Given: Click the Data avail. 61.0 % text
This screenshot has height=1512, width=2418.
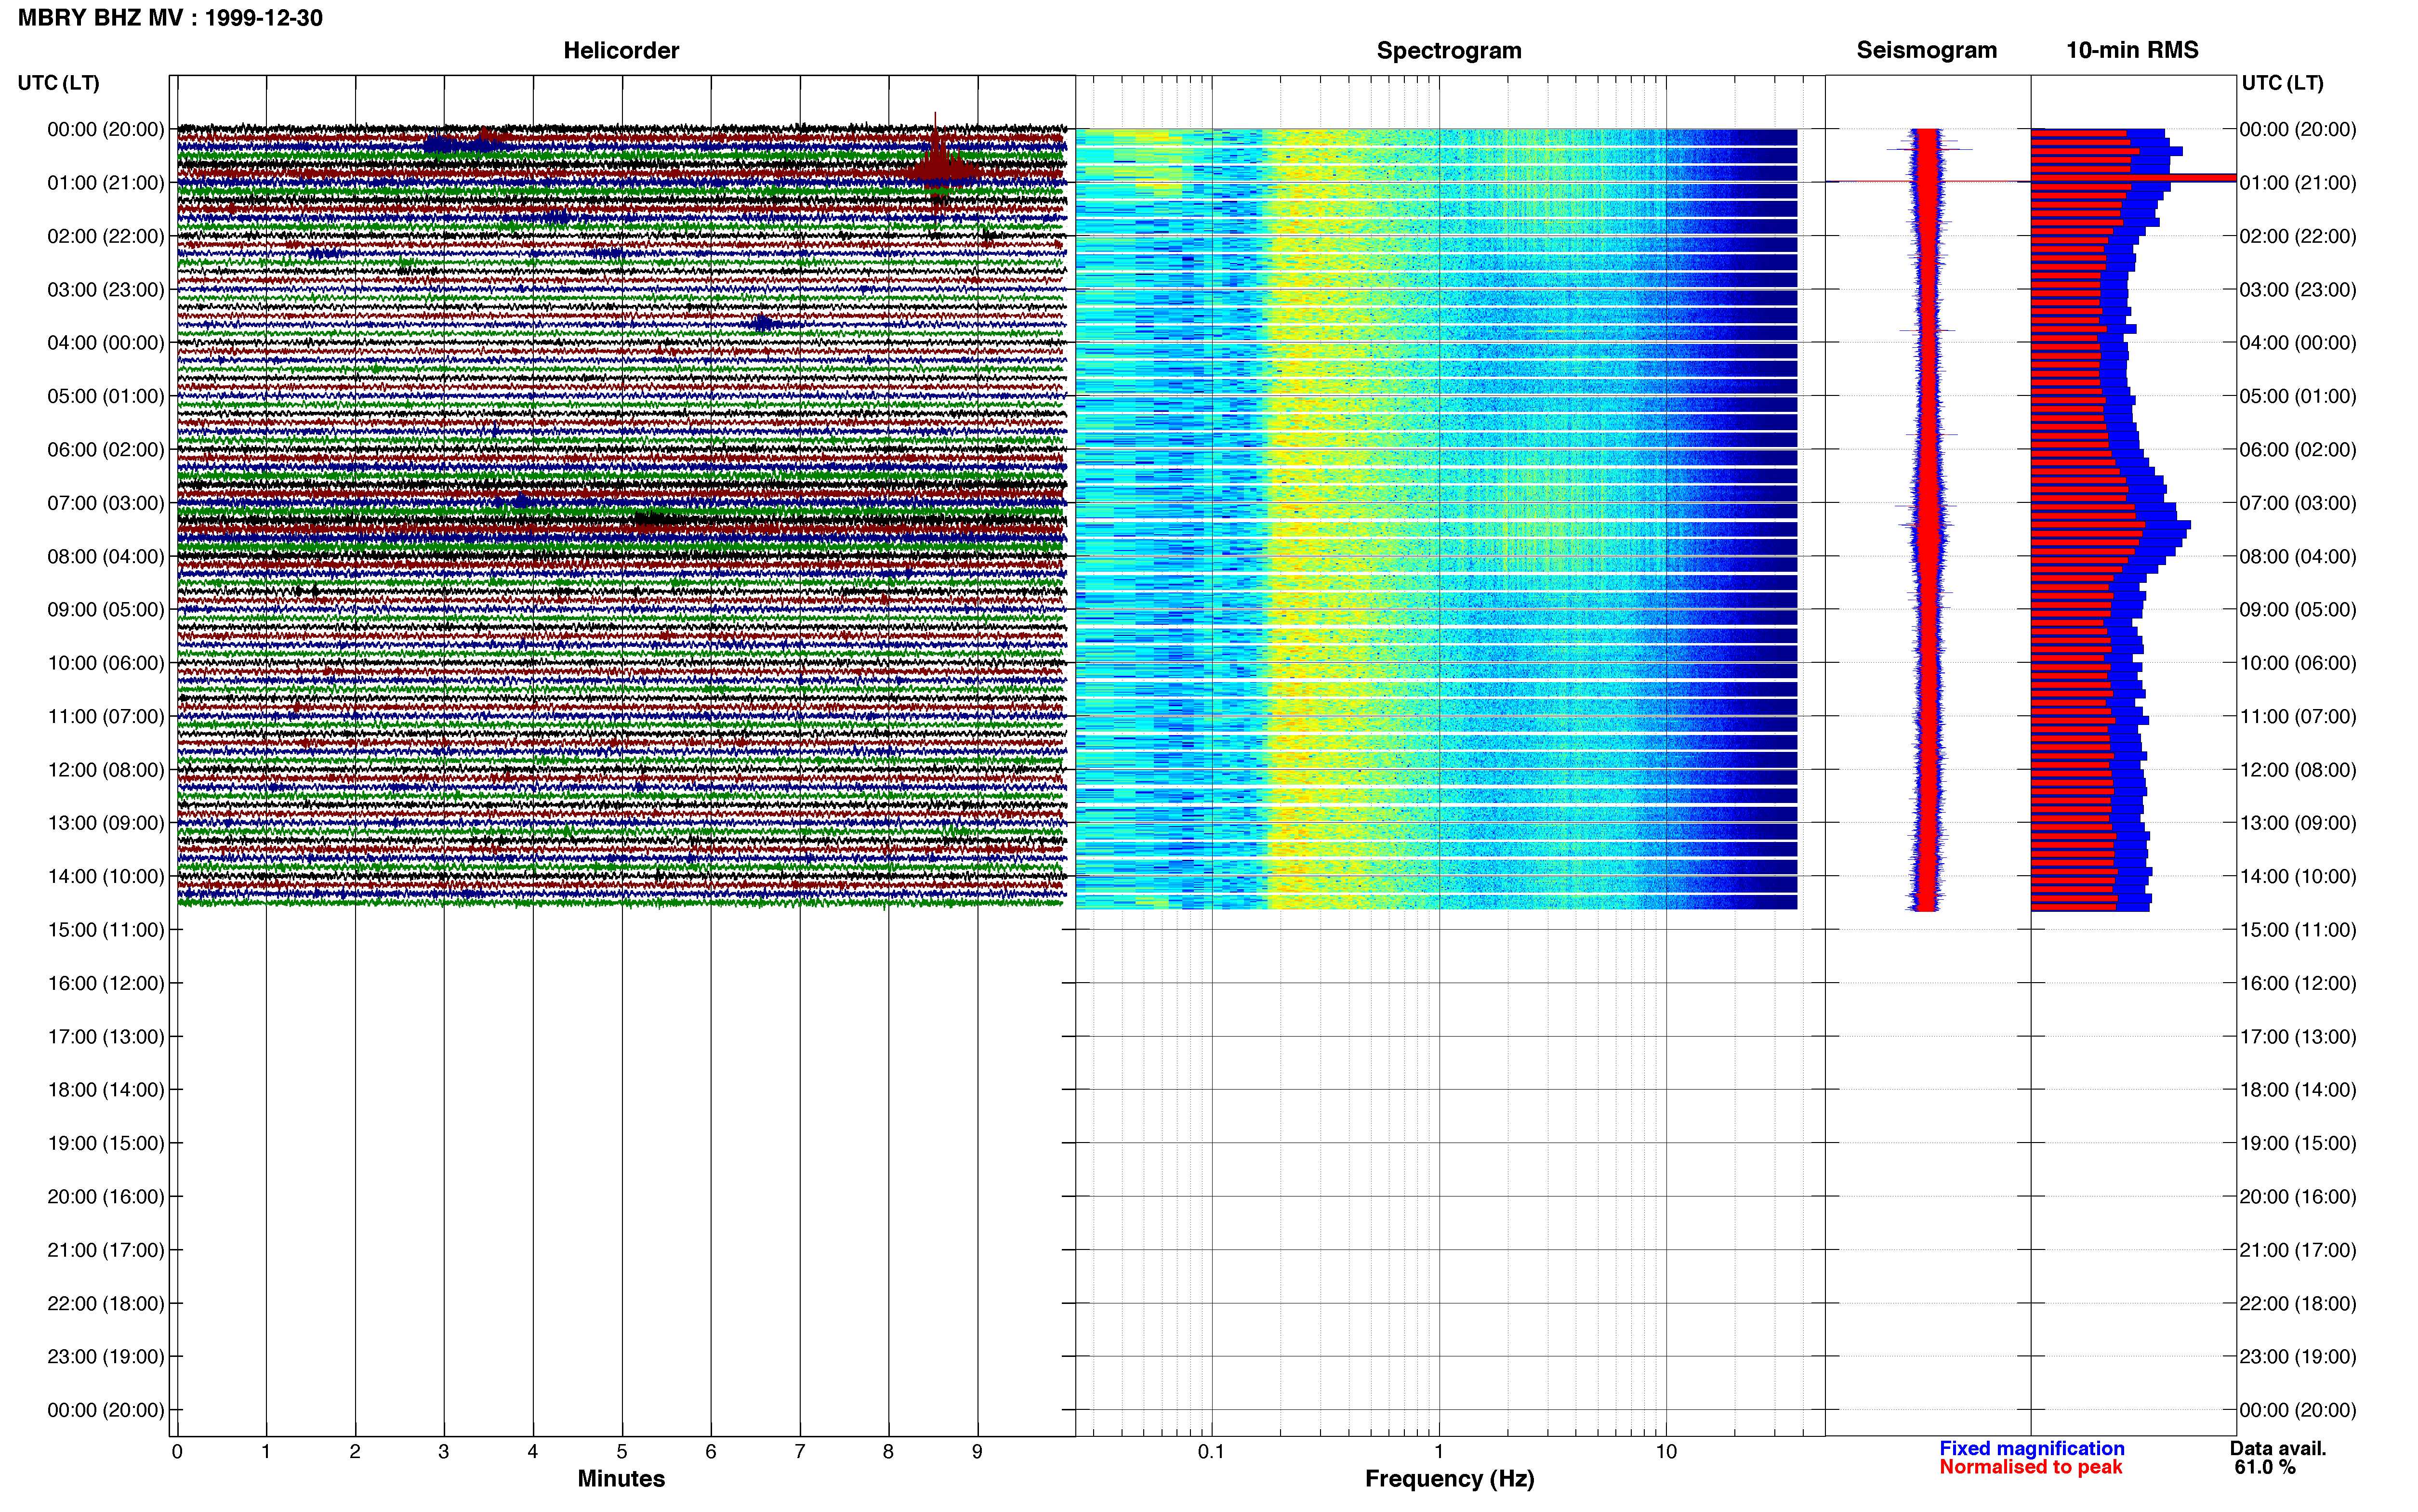Looking at the screenshot, I should tap(2277, 1458).
